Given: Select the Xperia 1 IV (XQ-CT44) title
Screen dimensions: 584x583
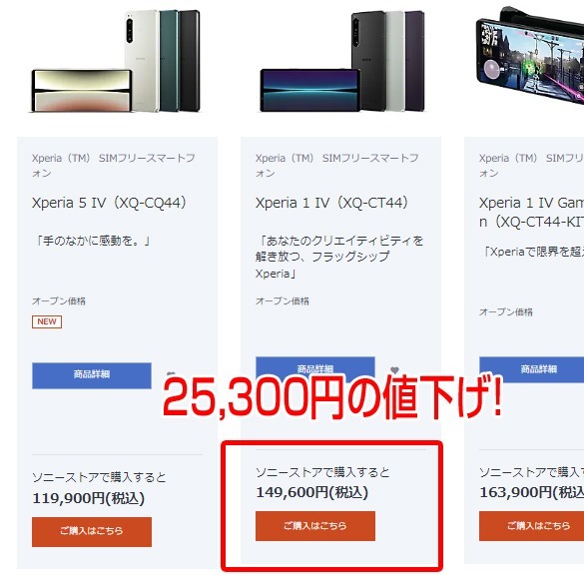Looking at the screenshot, I should (331, 203).
